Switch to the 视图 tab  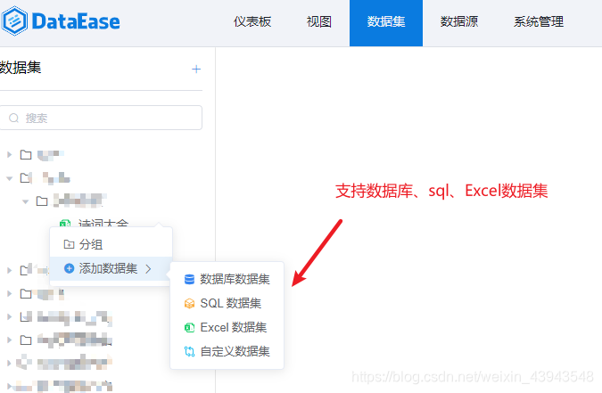pos(318,22)
